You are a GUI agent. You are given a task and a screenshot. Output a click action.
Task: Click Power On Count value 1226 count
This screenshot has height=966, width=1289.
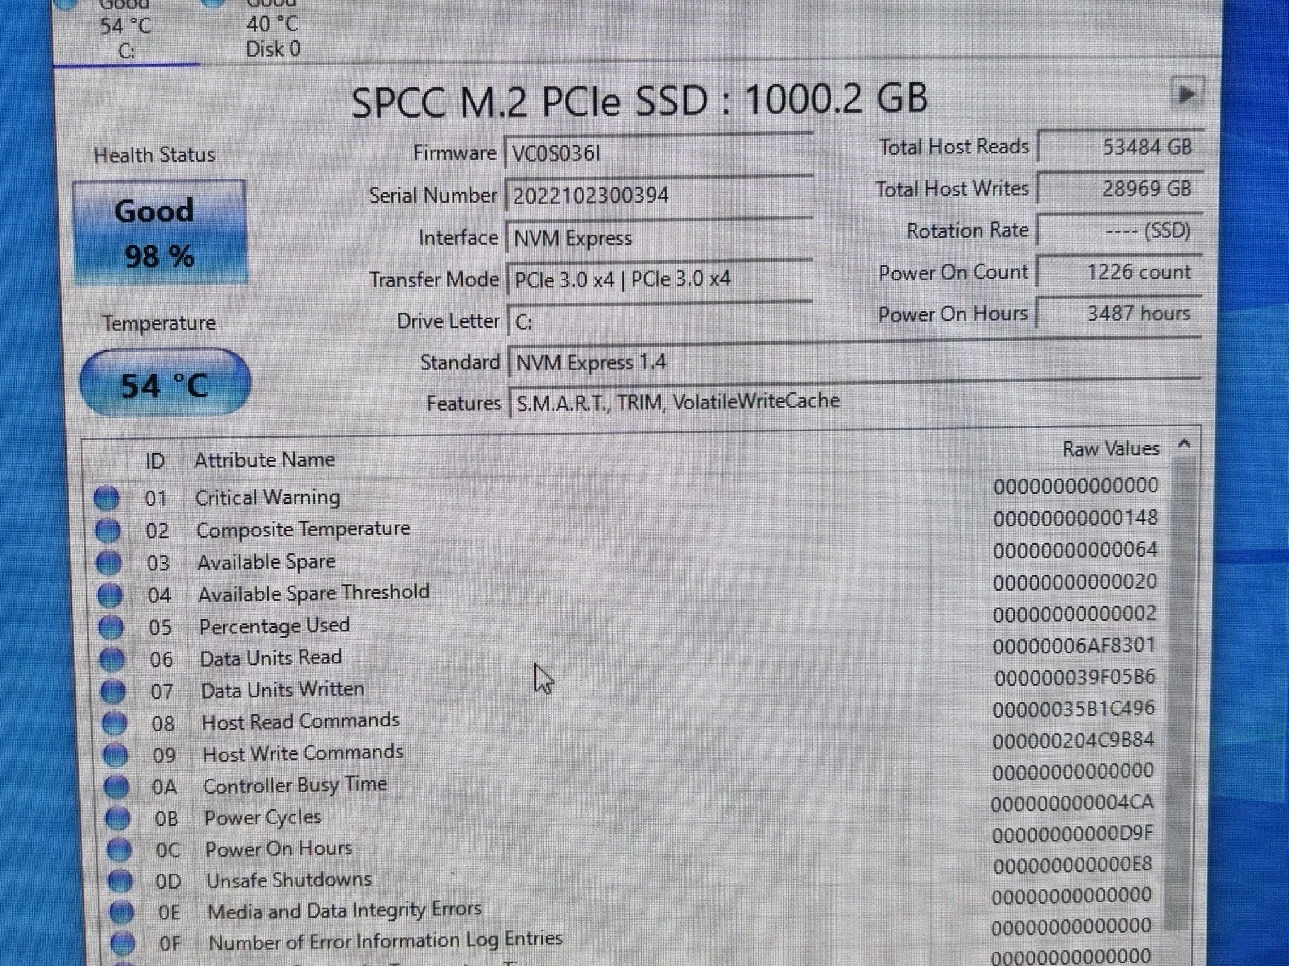coord(1120,272)
